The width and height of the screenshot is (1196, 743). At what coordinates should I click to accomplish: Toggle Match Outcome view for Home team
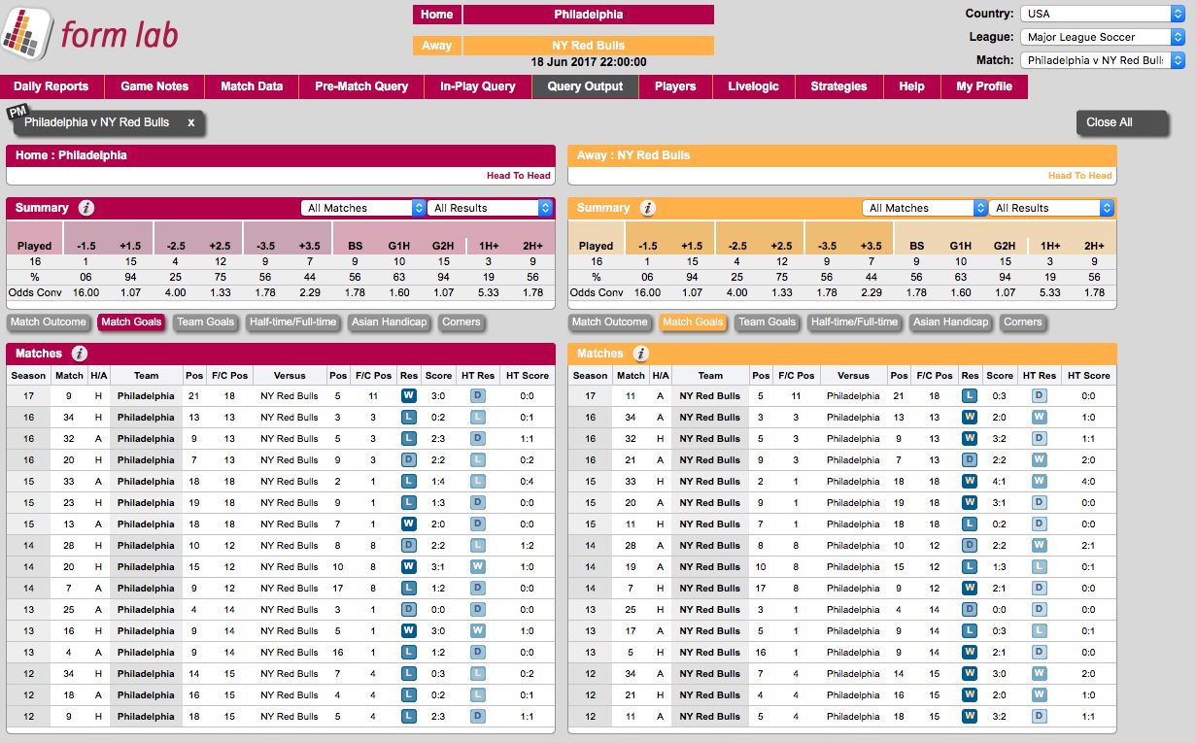pos(49,322)
